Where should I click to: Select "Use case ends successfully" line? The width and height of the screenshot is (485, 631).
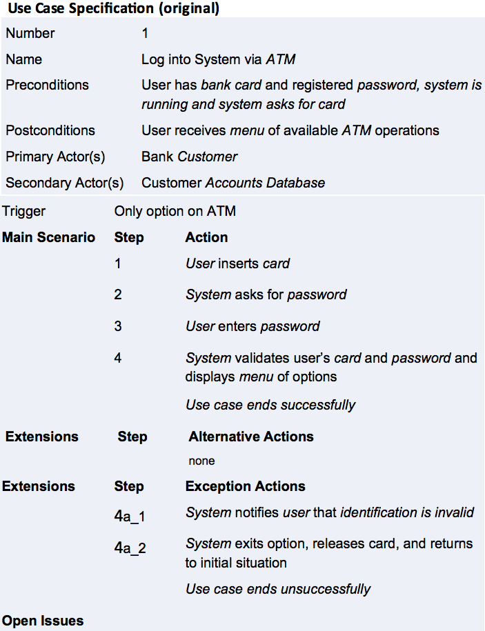tap(270, 405)
